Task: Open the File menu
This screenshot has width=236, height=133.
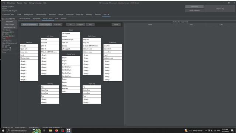Action: coord(4,3)
